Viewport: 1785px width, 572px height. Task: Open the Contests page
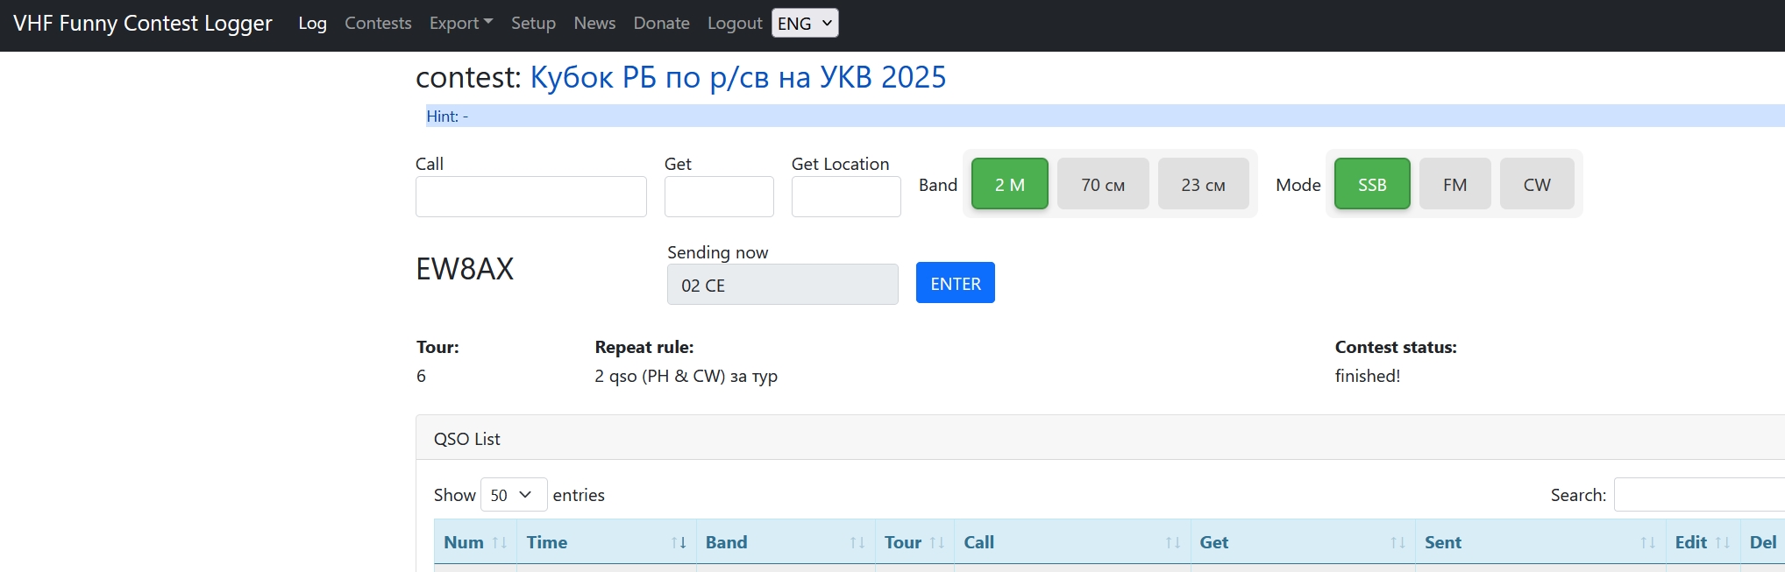pyautogui.click(x=378, y=24)
